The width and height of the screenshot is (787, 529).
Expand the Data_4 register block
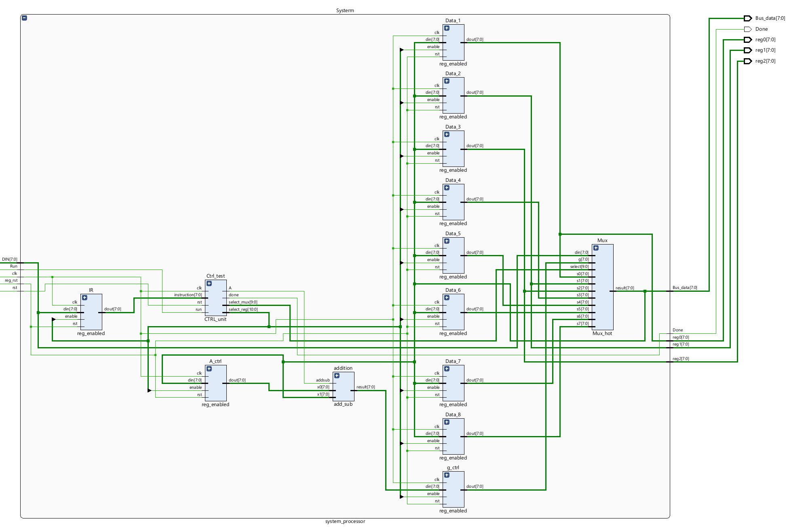pos(447,188)
